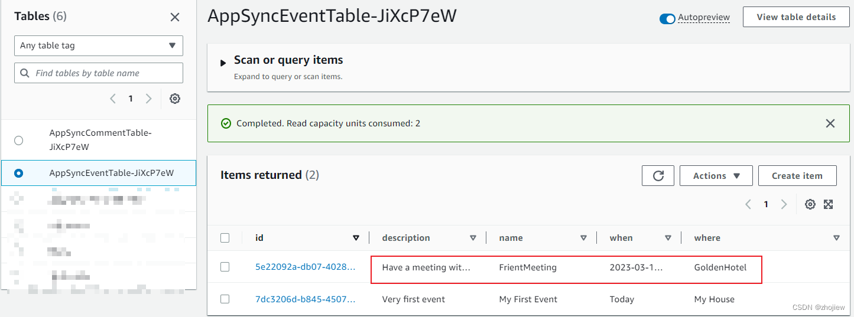Image resolution: width=854 pixels, height=317 pixels.
Task: Open item 7dc3206d-b845-4507 link
Action: point(306,299)
